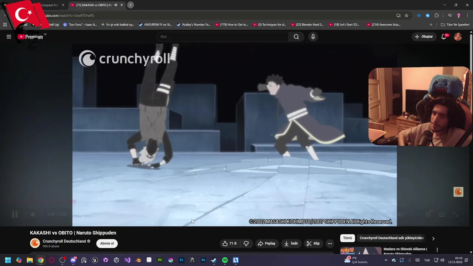
Task: Click the Crunchyroll channel watermark in player
Action: 458,192
